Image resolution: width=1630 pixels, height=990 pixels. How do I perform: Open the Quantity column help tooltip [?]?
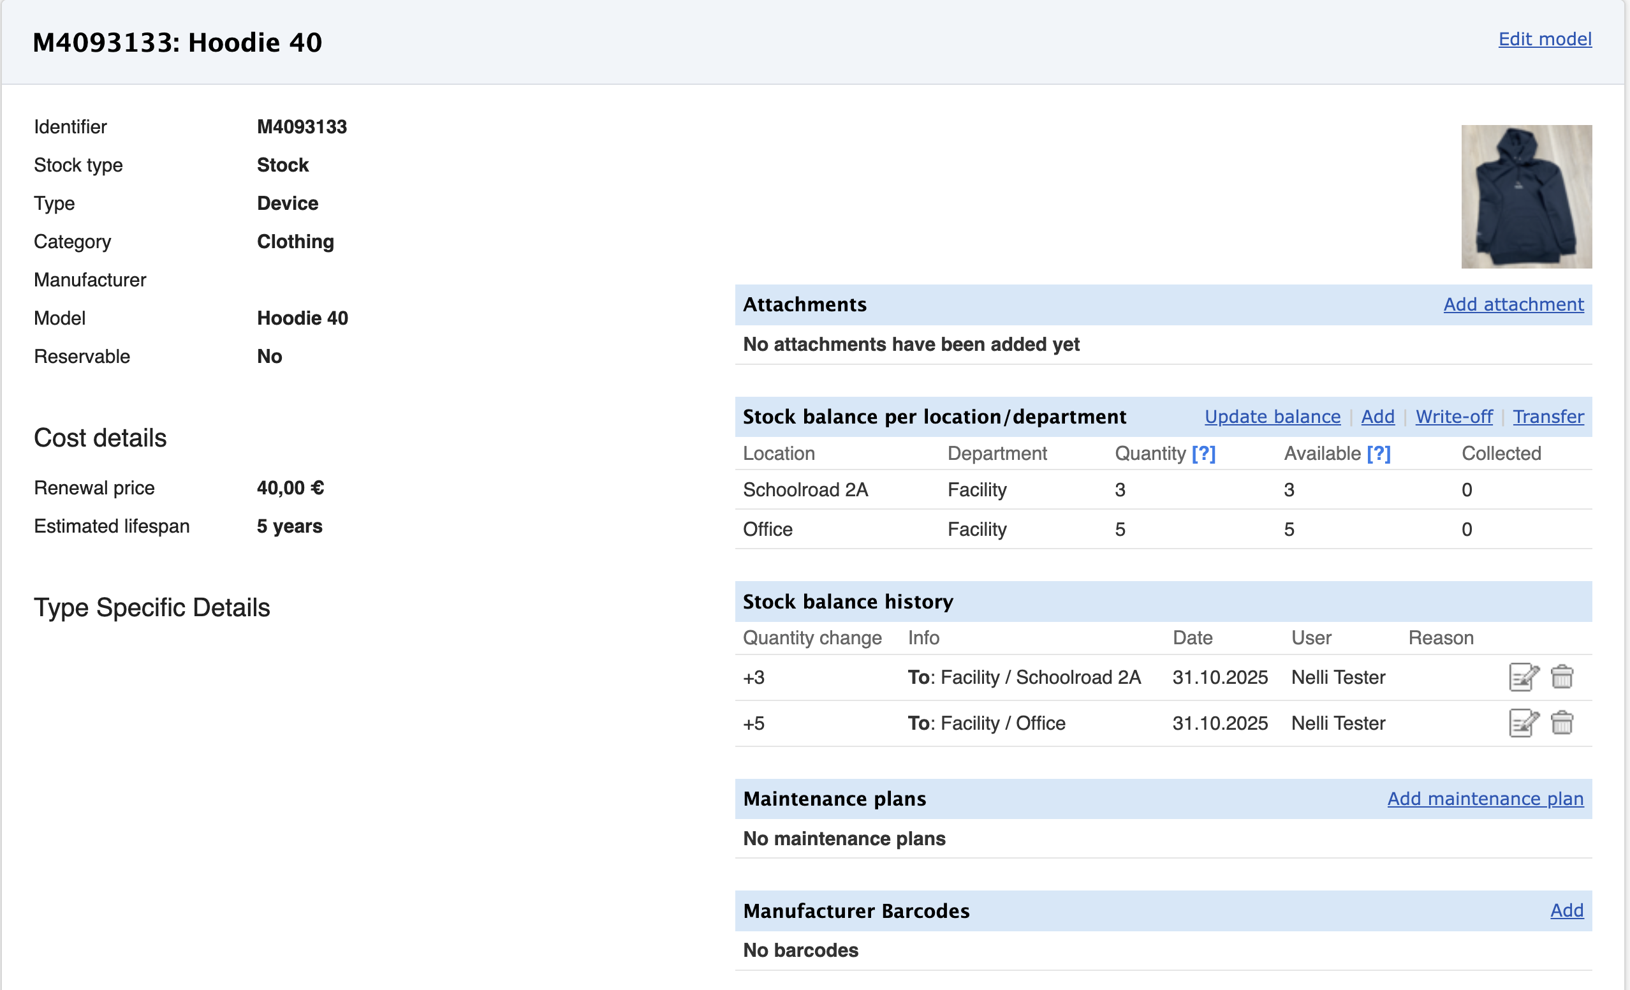click(x=1203, y=454)
